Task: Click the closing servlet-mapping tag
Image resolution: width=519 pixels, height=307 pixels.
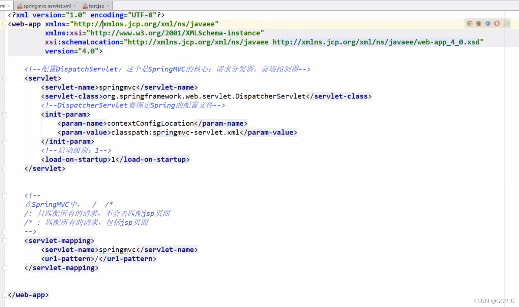Action: [61, 268]
